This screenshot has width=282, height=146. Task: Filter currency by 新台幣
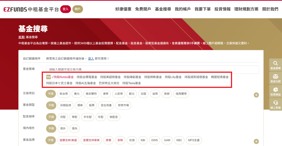64,94
